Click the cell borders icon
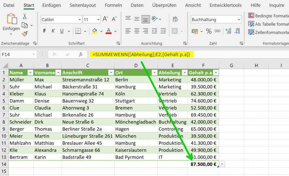 78,31
